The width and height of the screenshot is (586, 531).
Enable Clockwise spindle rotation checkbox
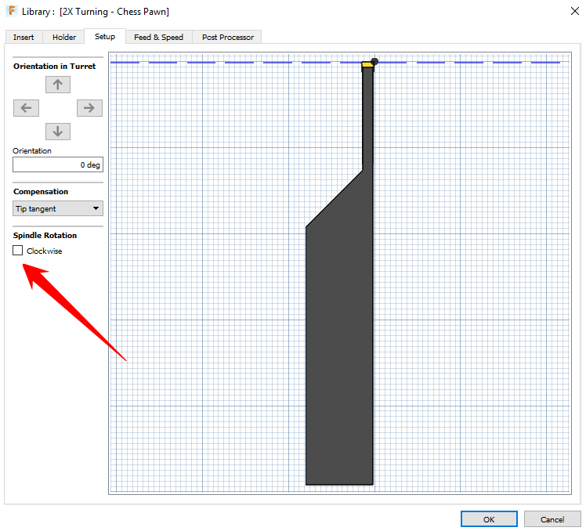[x=17, y=251]
